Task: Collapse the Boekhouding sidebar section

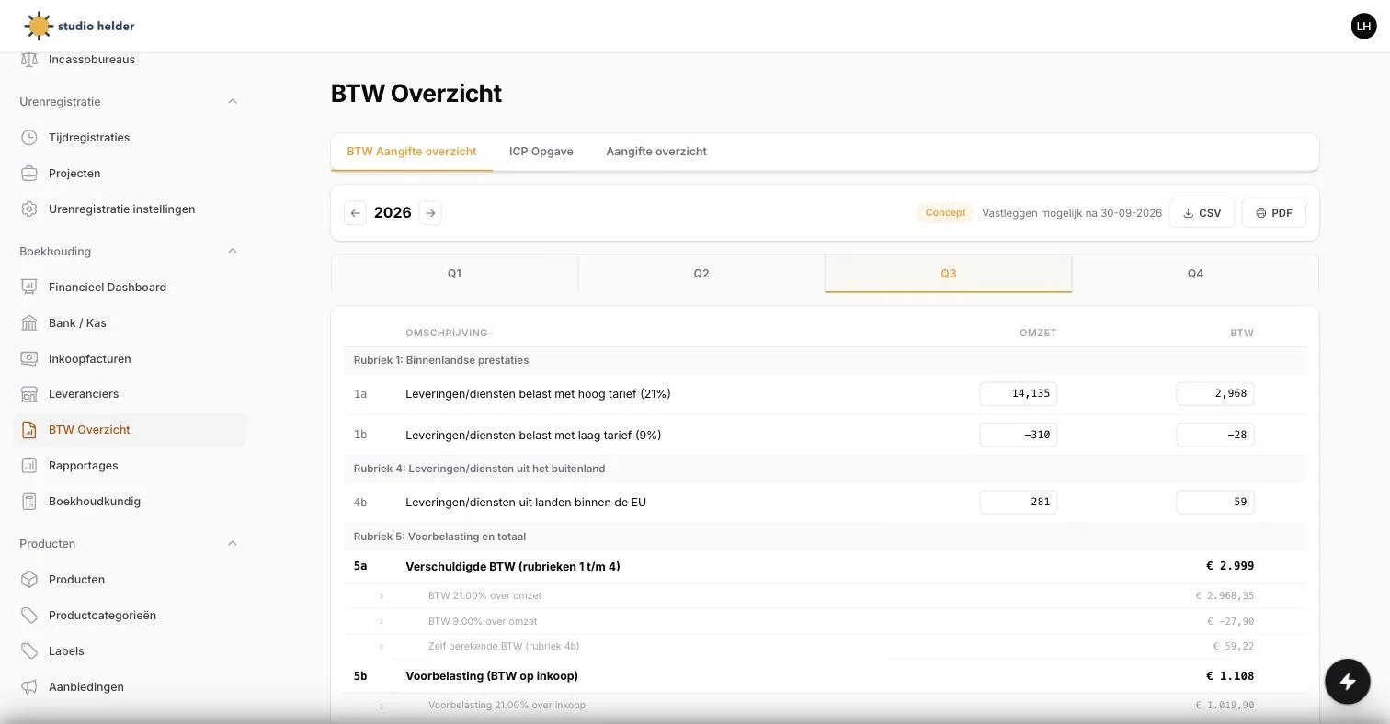Action: pyautogui.click(x=233, y=252)
